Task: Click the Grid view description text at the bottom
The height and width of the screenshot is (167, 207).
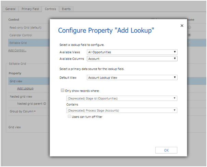Action: coord(15,127)
